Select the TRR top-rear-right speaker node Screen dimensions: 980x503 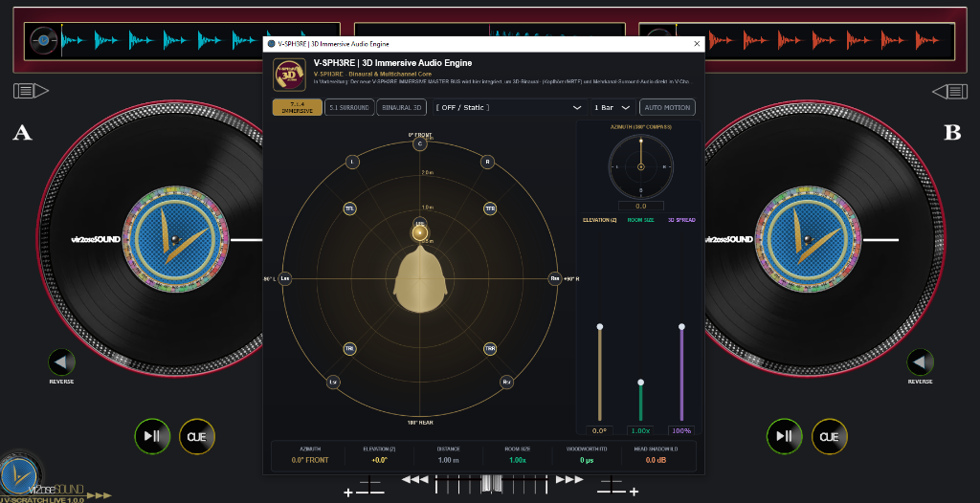pos(490,349)
